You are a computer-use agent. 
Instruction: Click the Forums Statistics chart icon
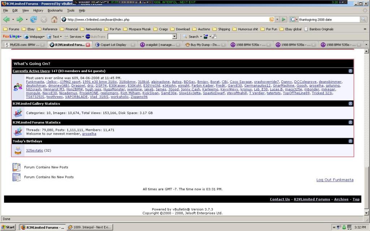18,131
